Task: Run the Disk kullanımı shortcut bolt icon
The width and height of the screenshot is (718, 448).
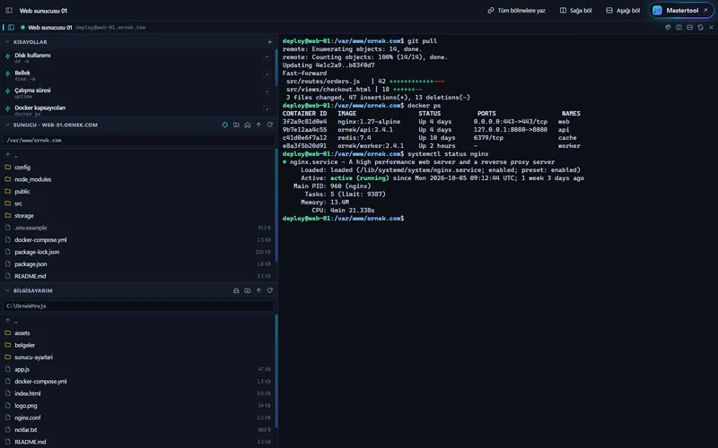Action: point(8,56)
